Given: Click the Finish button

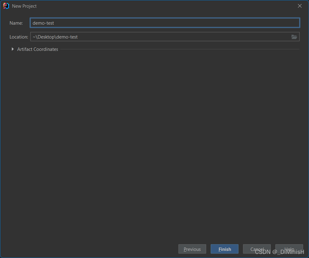Looking at the screenshot, I should pos(224,249).
